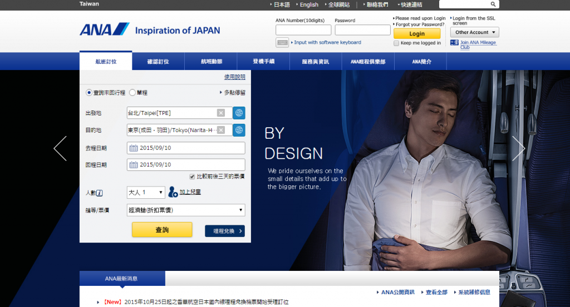
Task: Toggle Keep me logged in checkbox
Action: 396,43
